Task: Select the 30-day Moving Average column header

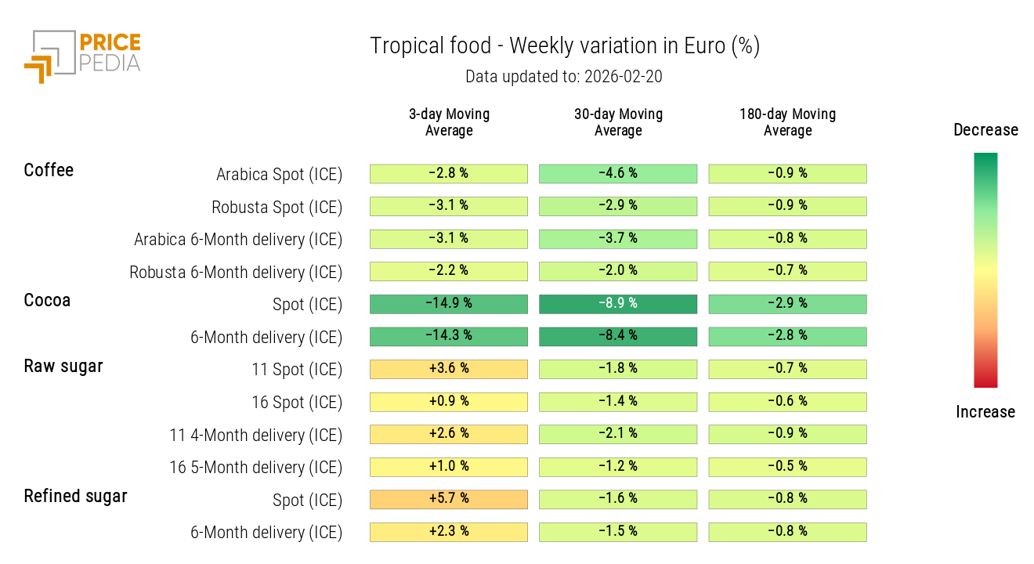Action: [x=618, y=122]
